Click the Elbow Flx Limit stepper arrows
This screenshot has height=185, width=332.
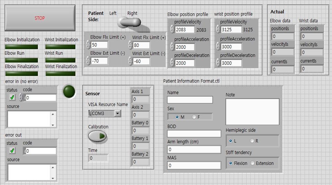point(88,45)
